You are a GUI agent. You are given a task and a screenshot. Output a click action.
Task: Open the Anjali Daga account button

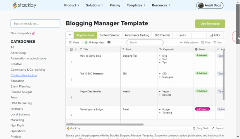[210, 5]
